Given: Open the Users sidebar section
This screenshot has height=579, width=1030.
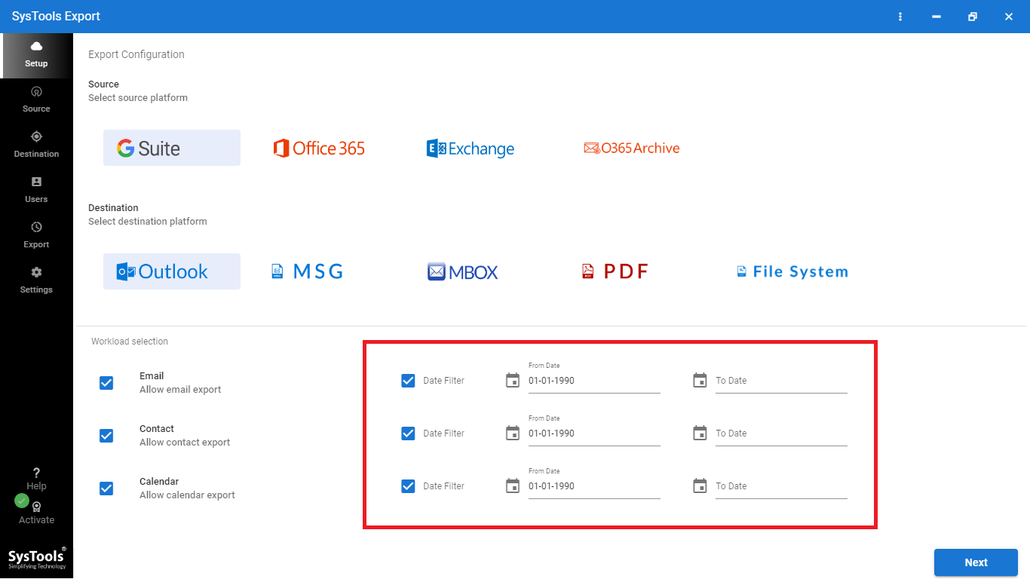Looking at the screenshot, I should 36,190.
